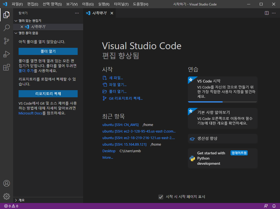Image resolution: width=280 pixels, height=209 pixels.
Task: Open explorer panel more actions ellipsis
Action: (77, 13)
